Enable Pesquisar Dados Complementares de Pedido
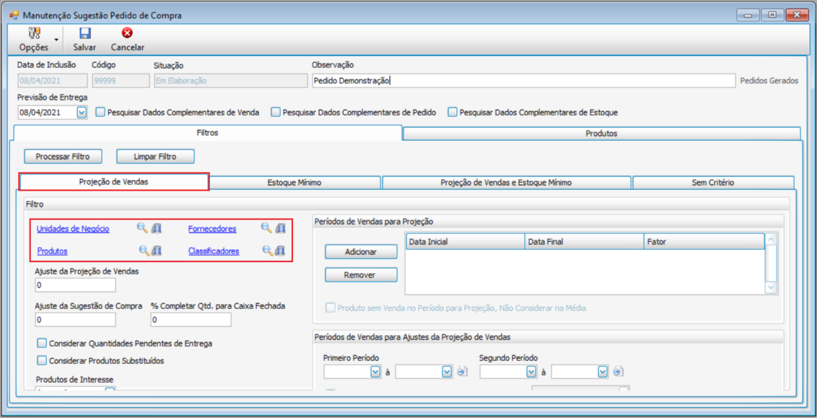This screenshot has height=418, width=817. [276, 112]
